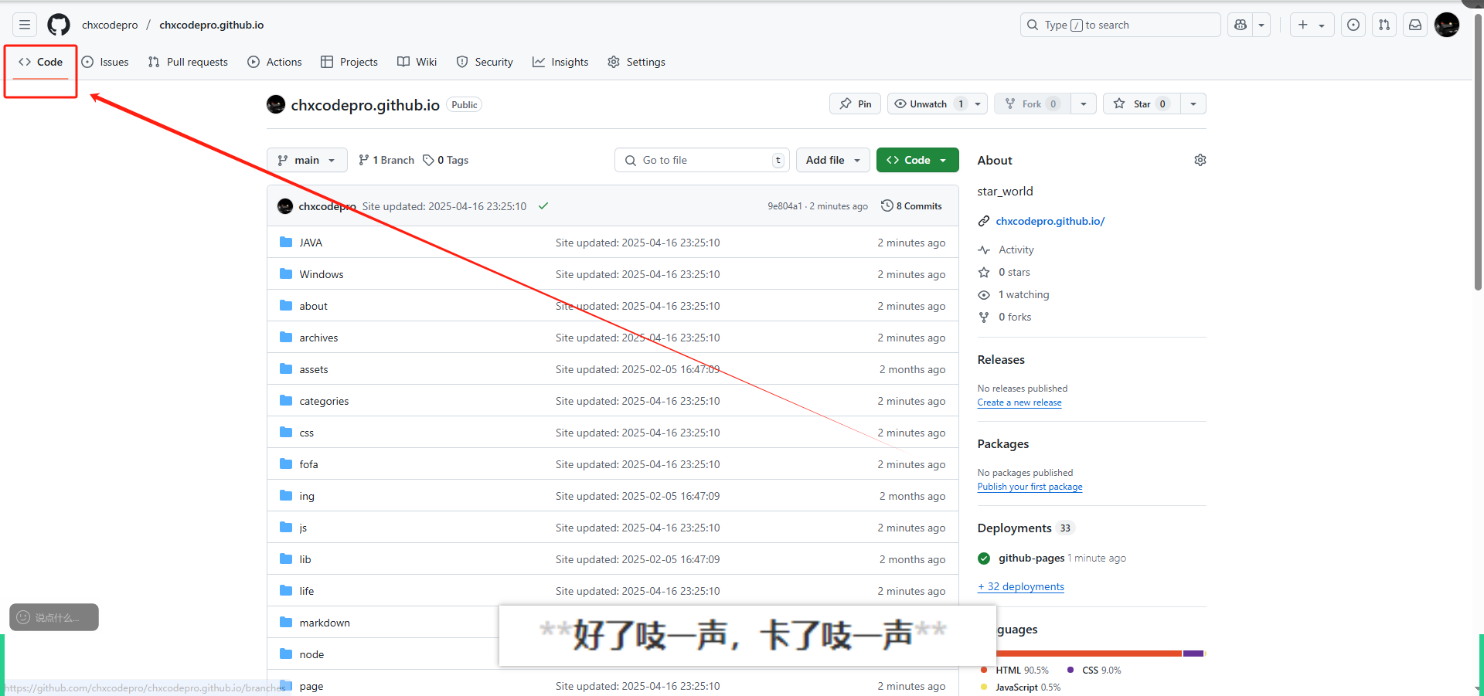Open the github-pages deployment link
The width and height of the screenshot is (1484, 696).
click(1031, 558)
